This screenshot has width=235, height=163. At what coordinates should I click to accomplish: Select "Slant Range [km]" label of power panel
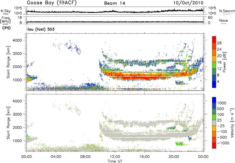[8, 62]
